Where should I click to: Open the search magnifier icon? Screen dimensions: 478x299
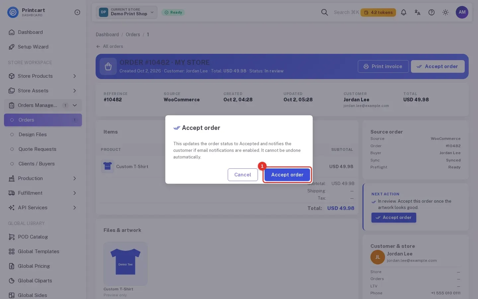[x=325, y=12]
